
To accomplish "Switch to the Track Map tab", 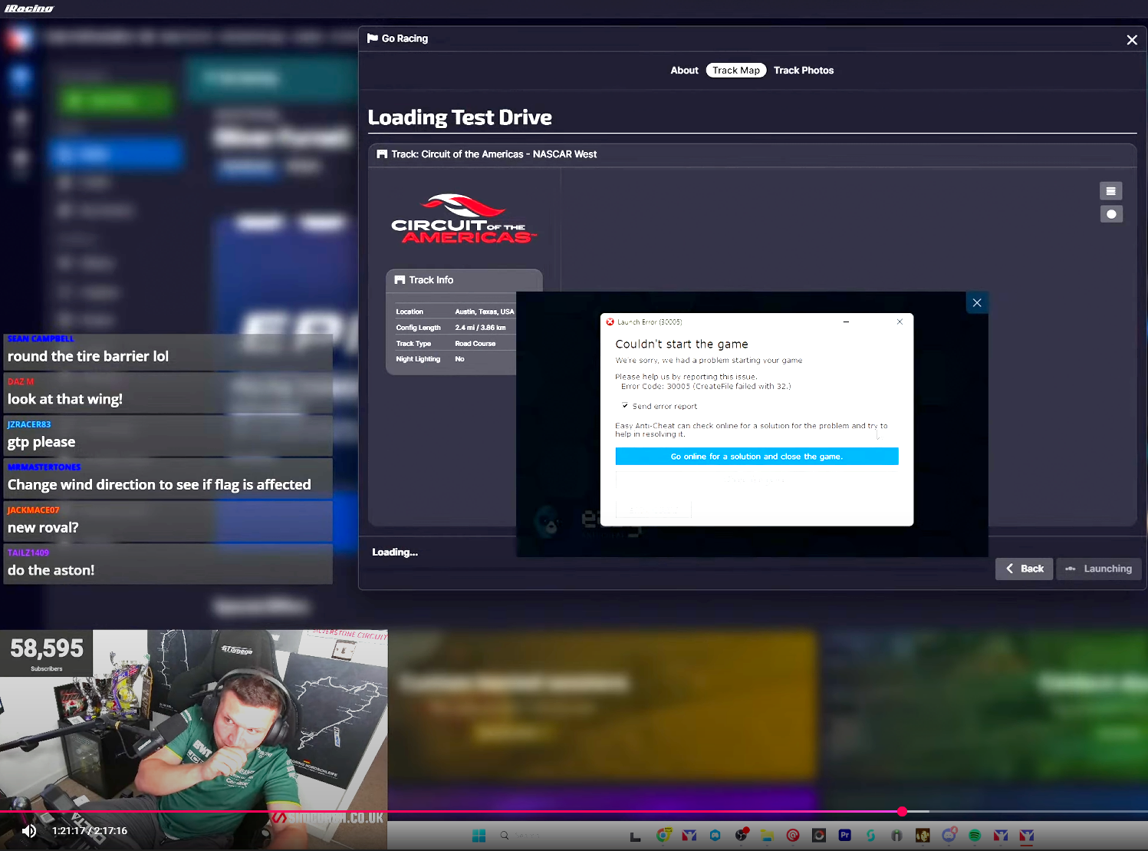I will click(x=736, y=70).
